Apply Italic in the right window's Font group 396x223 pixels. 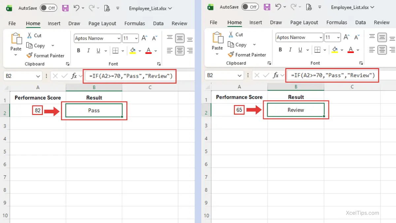click(290, 50)
